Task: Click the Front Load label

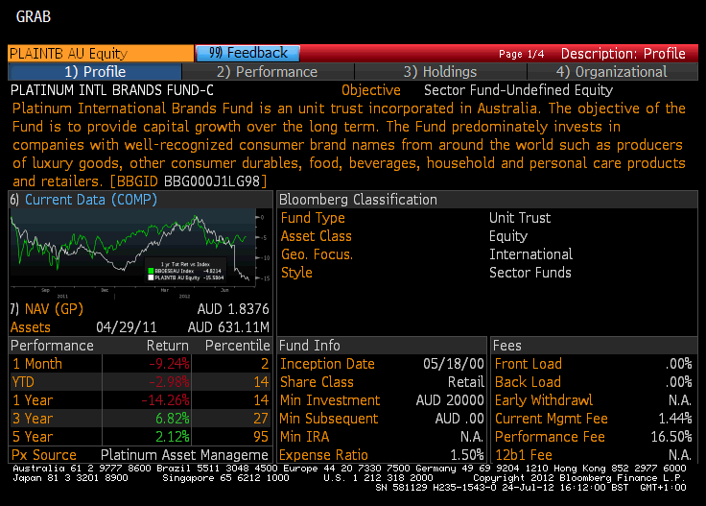Action: [x=529, y=364]
